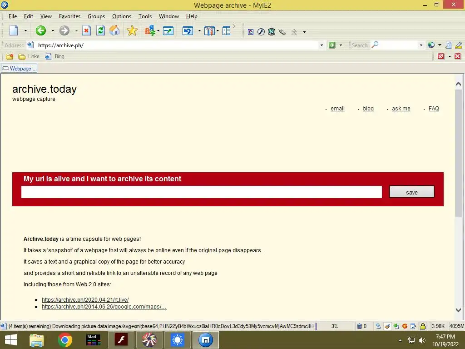Image resolution: width=465 pixels, height=349 pixels.
Task: Open the Favorites menu
Action: pyautogui.click(x=69, y=16)
